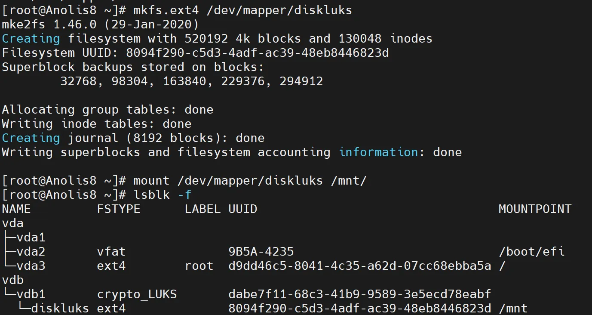
Task: Click the mkfs.ext4 command text
Action: click(x=242, y=10)
